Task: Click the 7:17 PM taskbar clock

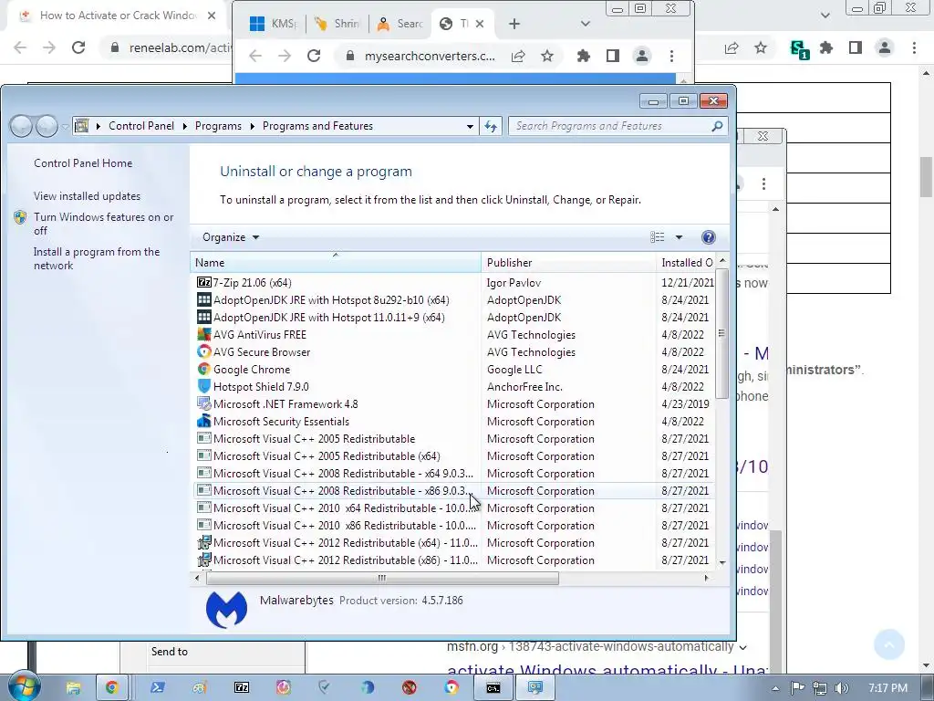Action: coord(887,688)
